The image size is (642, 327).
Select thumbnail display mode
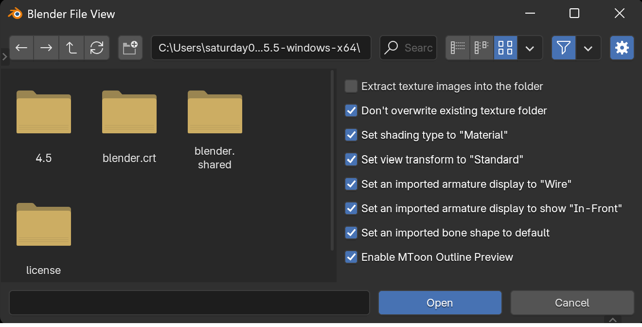(x=506, y=48)
